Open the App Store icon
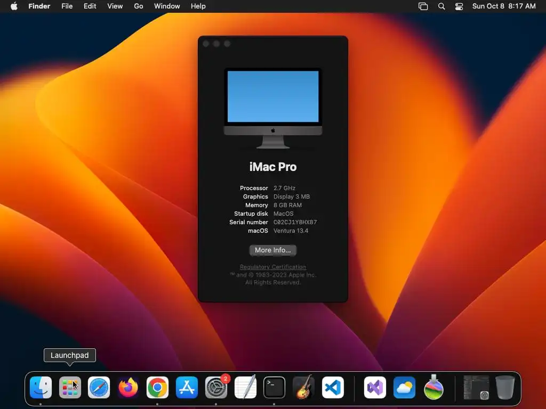 click(187, 387)
